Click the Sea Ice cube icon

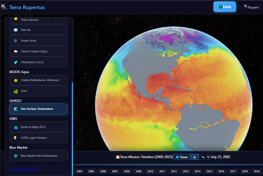tap(16, 30)
